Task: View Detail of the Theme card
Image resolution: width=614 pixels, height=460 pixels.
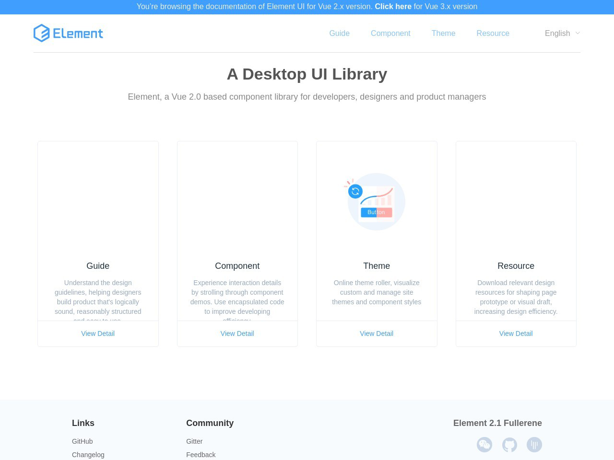Action: (377, 333)
